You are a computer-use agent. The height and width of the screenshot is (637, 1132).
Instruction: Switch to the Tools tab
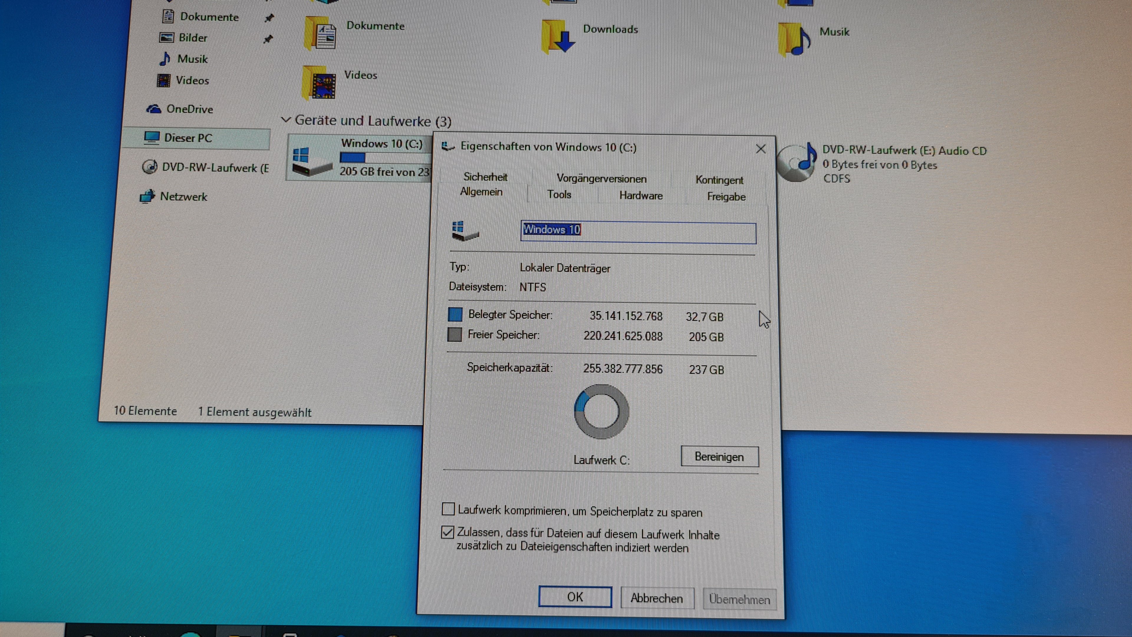click(x=559, y=195)
